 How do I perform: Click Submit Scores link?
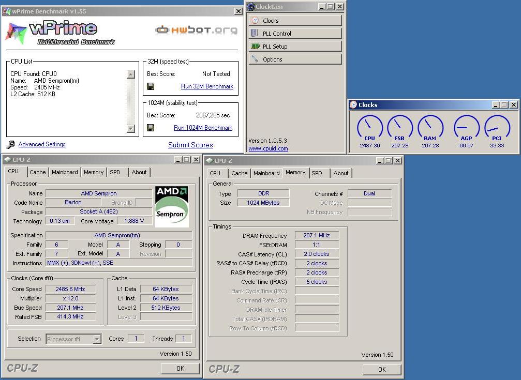(190, 145)
